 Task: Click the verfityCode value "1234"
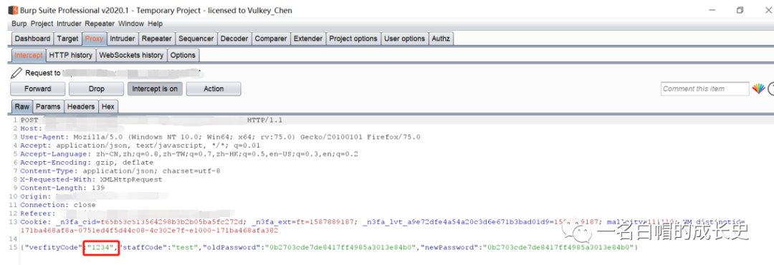click(x=102, y=247)
